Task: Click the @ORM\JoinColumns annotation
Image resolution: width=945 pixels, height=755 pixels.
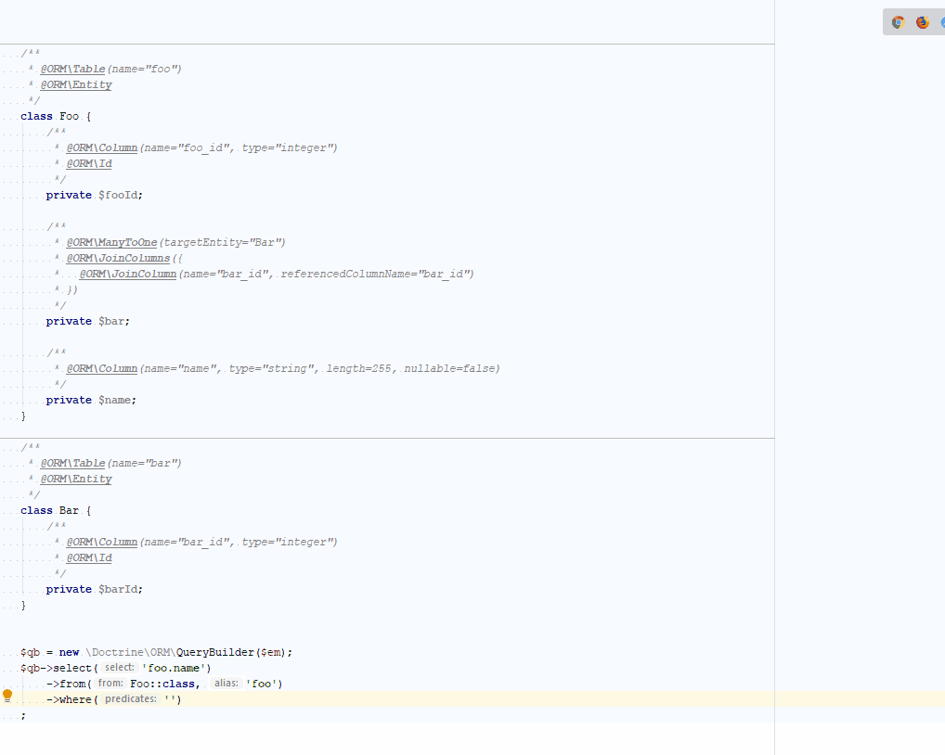Action: coord(118,258)
